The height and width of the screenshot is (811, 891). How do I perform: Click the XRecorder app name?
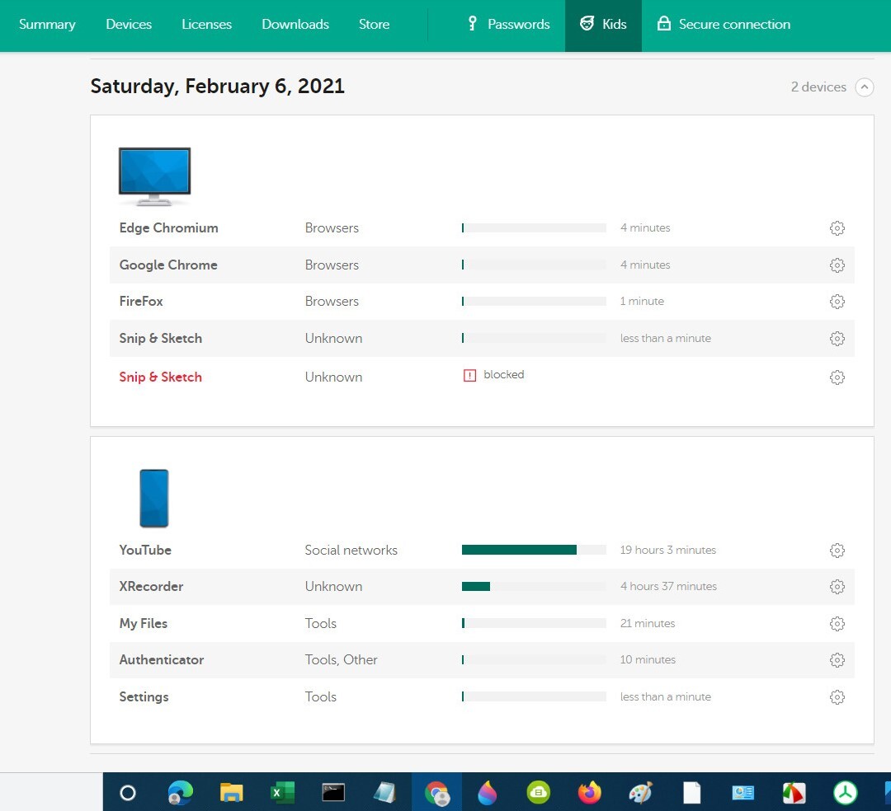[x=151, y=586]
